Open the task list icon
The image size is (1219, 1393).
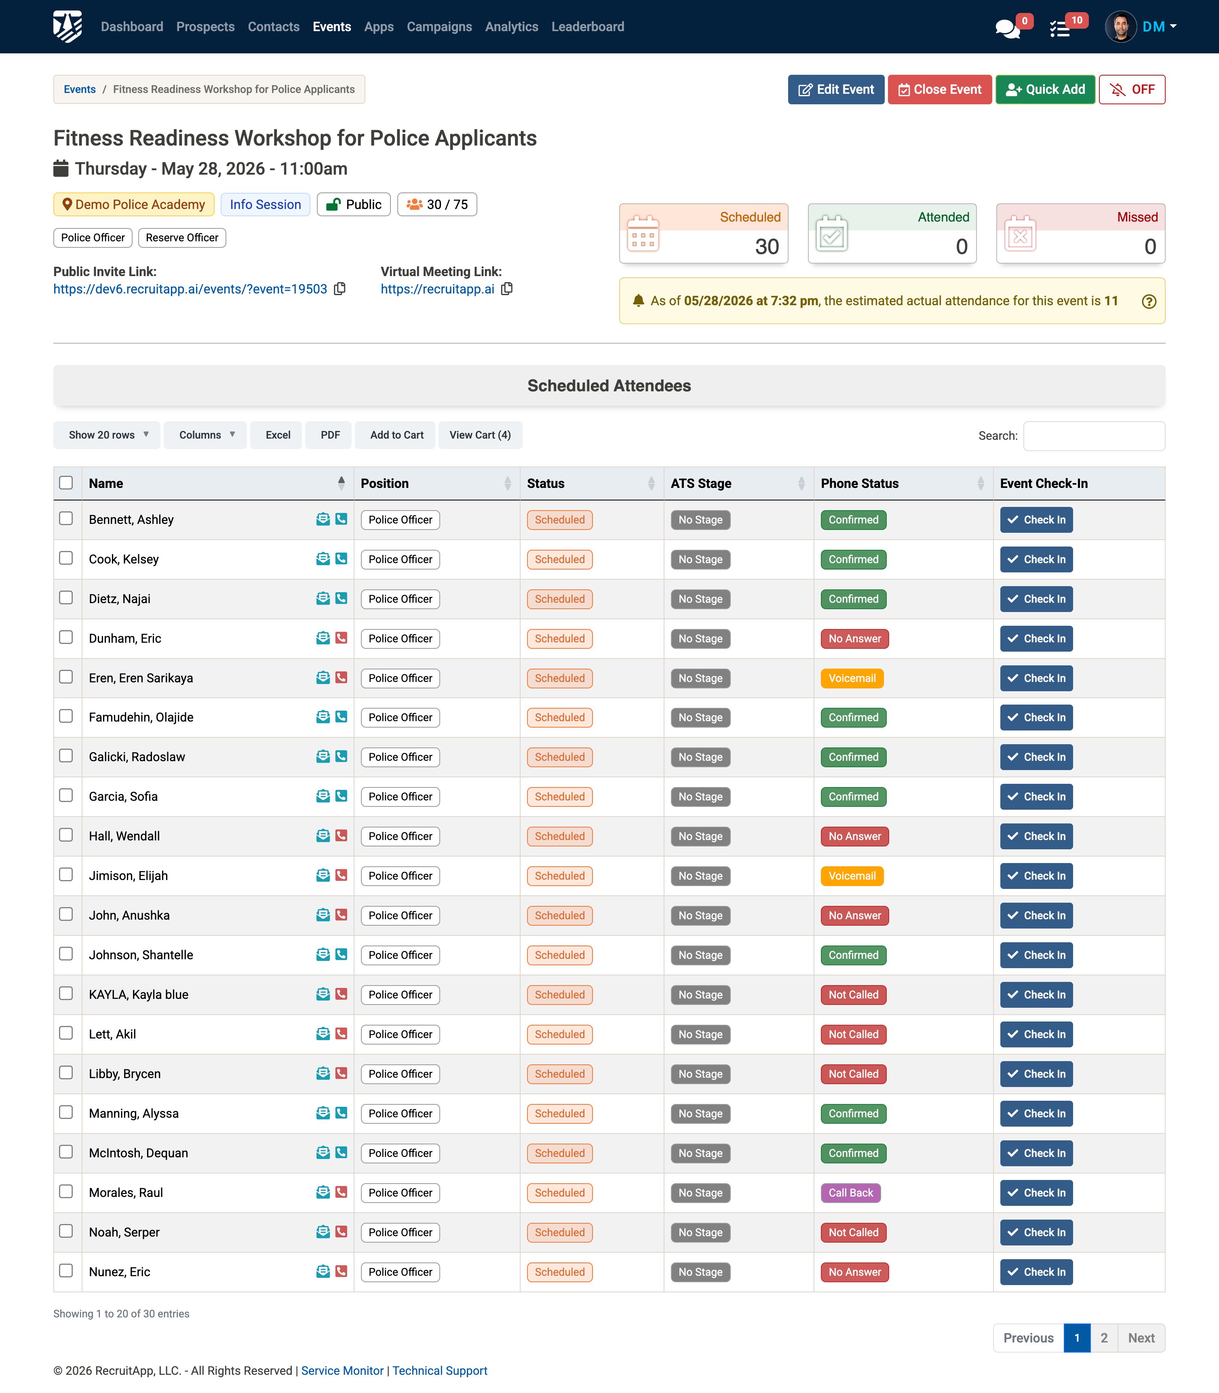(1060, 29)
